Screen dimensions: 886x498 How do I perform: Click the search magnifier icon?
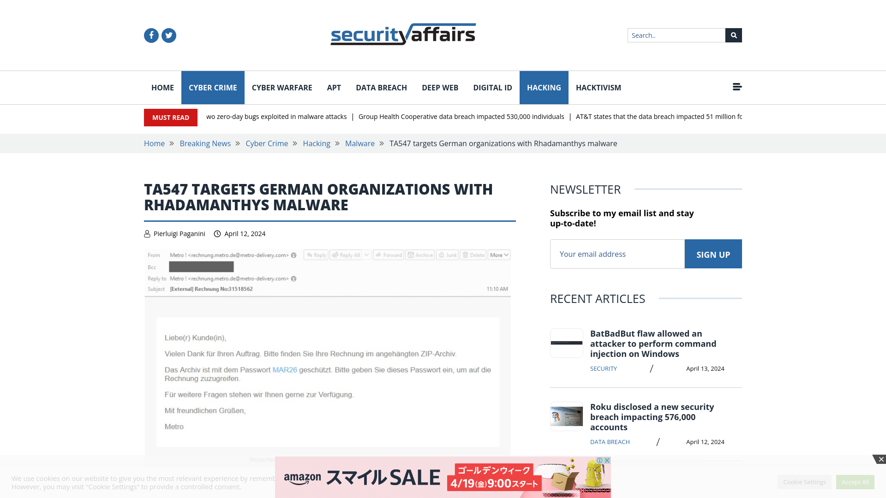coord(733,35)
